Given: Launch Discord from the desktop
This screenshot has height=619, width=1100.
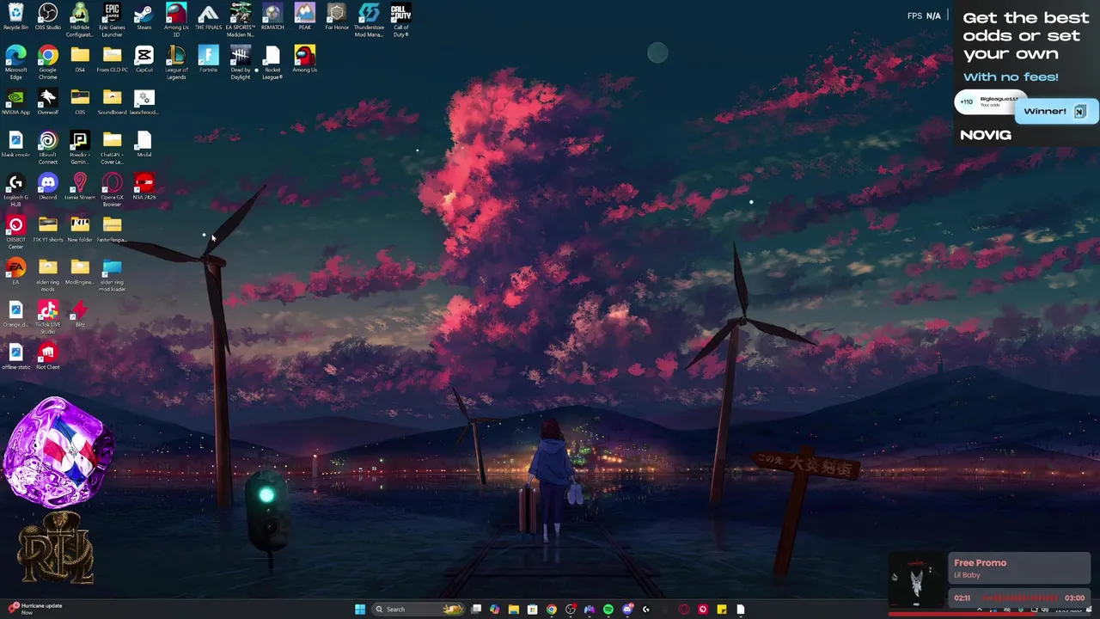Looking at the screenshot, I should click(x=48, y=187).
